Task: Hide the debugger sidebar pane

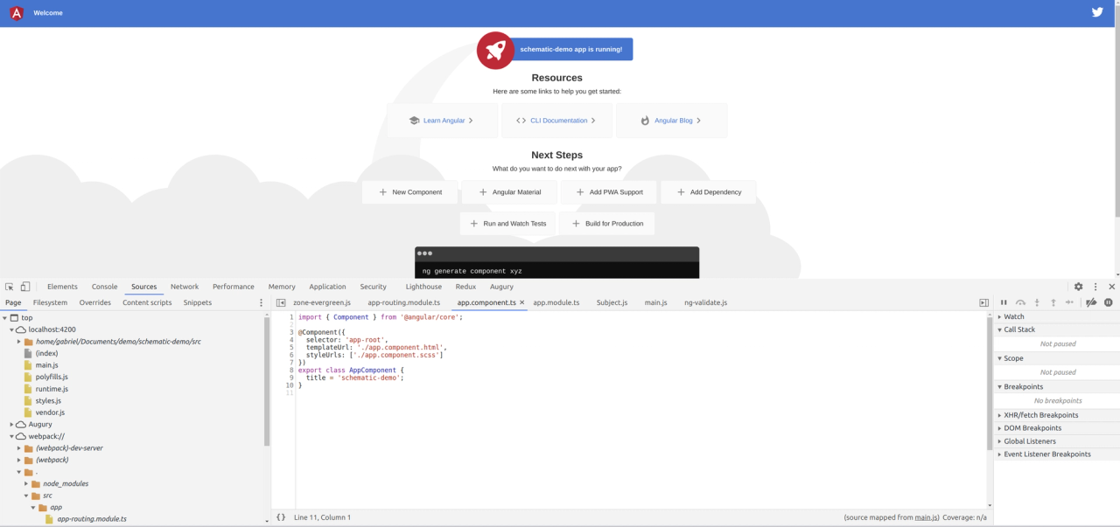Action: click(x=983, y=302)
